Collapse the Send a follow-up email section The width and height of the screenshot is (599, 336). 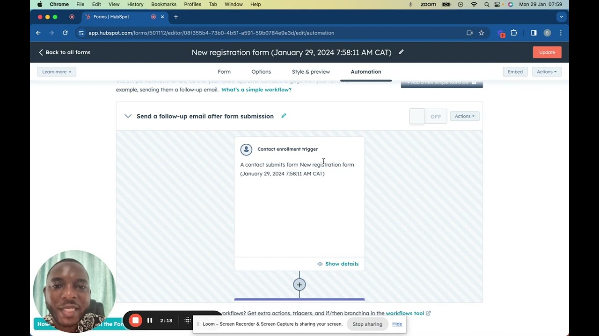[x=128, y=116]
